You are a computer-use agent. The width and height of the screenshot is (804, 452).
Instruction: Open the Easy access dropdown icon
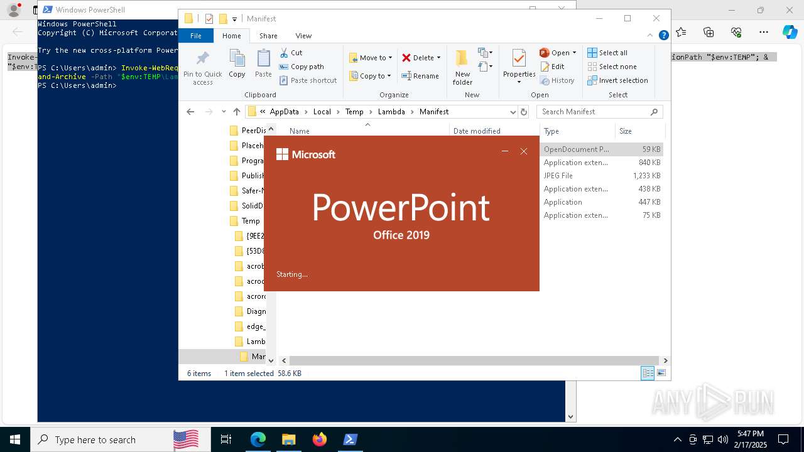[x=485, y=67]
